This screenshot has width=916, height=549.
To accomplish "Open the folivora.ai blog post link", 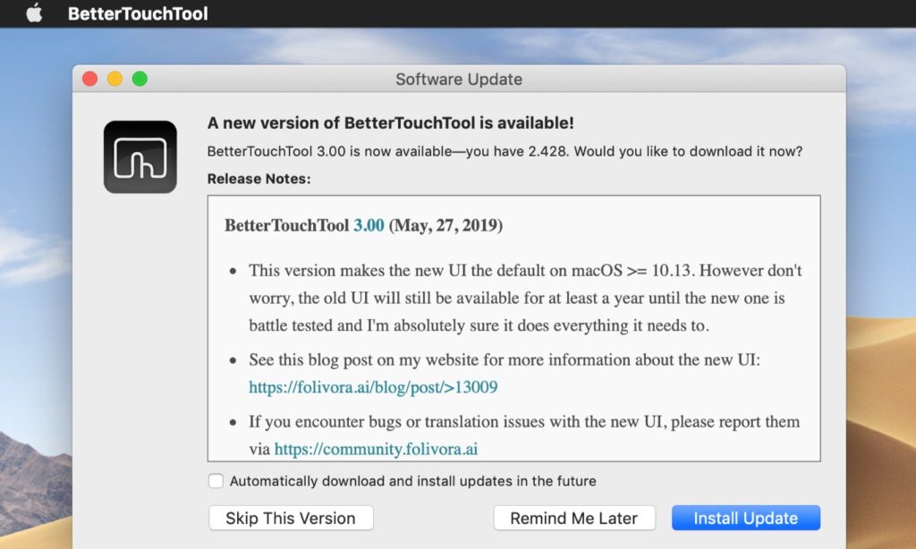I will point(373,387).
